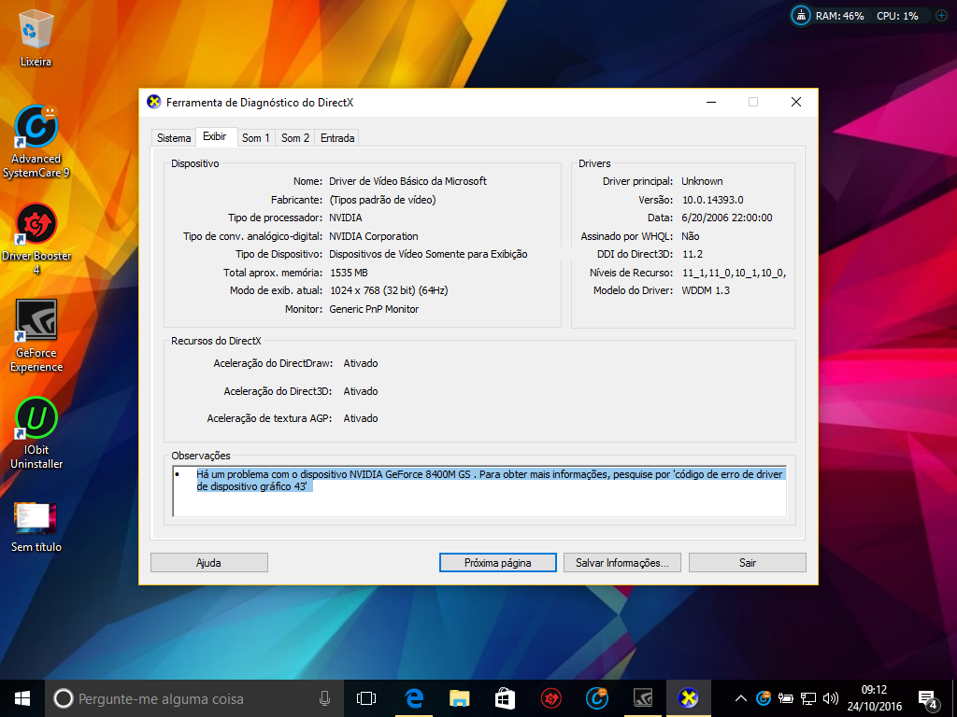The width and height of the screenshot is (957, 717).
Task: Click the Cortana circle icon
Action: click(64, 698)
